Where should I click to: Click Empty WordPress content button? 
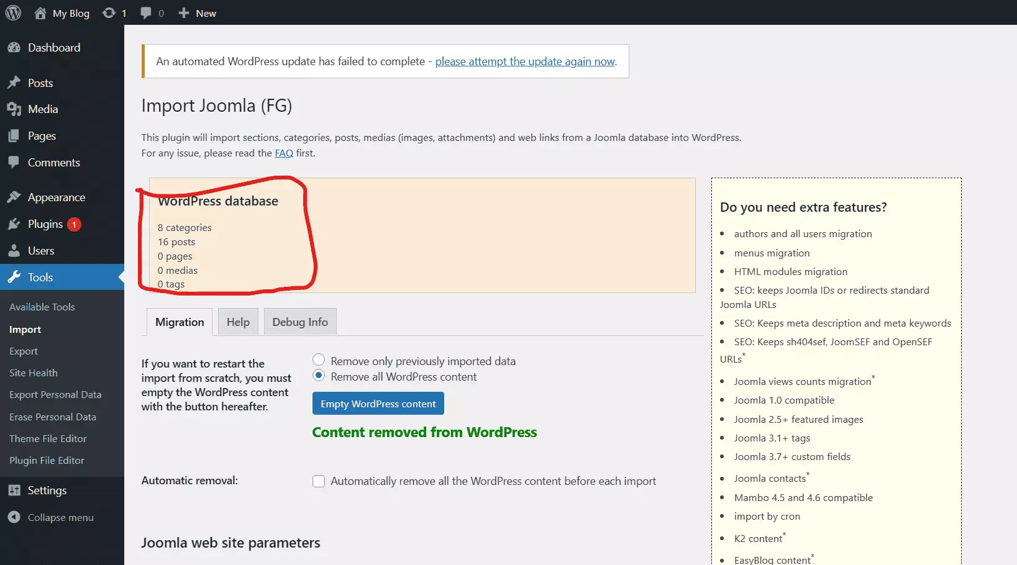tap(378, 404)
